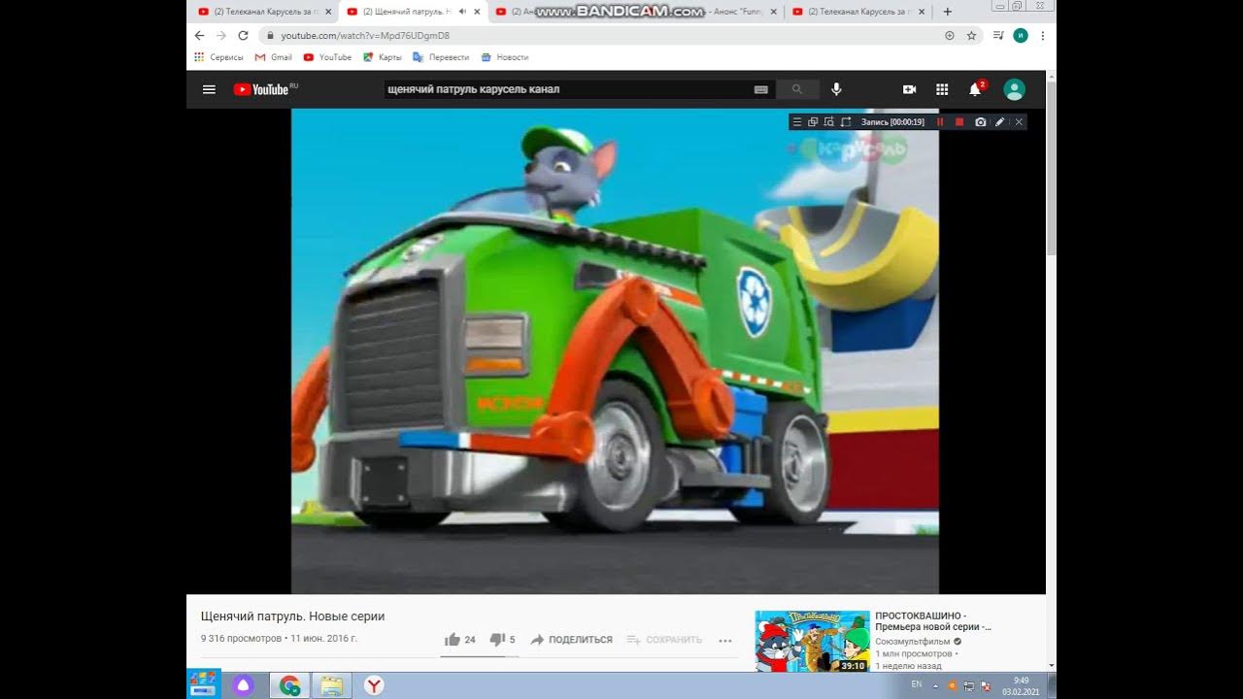Open the Новости bookmark

tap(505, 57)
